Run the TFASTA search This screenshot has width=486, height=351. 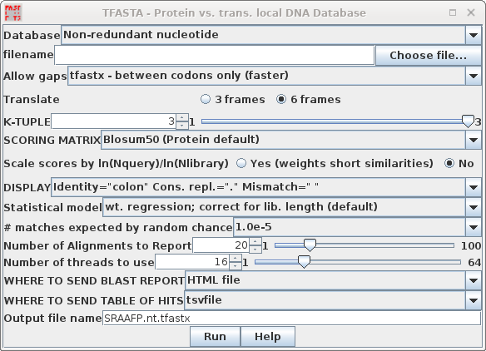(215, 336)
